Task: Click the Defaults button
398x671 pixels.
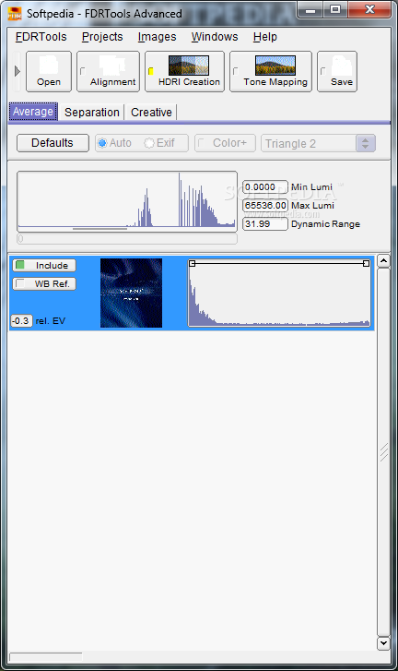Action: click(53, 143)
